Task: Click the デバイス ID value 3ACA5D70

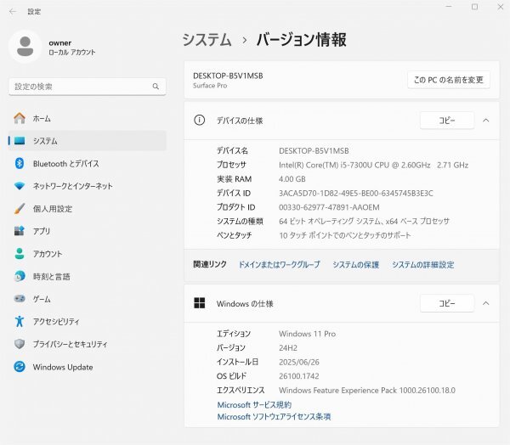Action: coord(356,193)
